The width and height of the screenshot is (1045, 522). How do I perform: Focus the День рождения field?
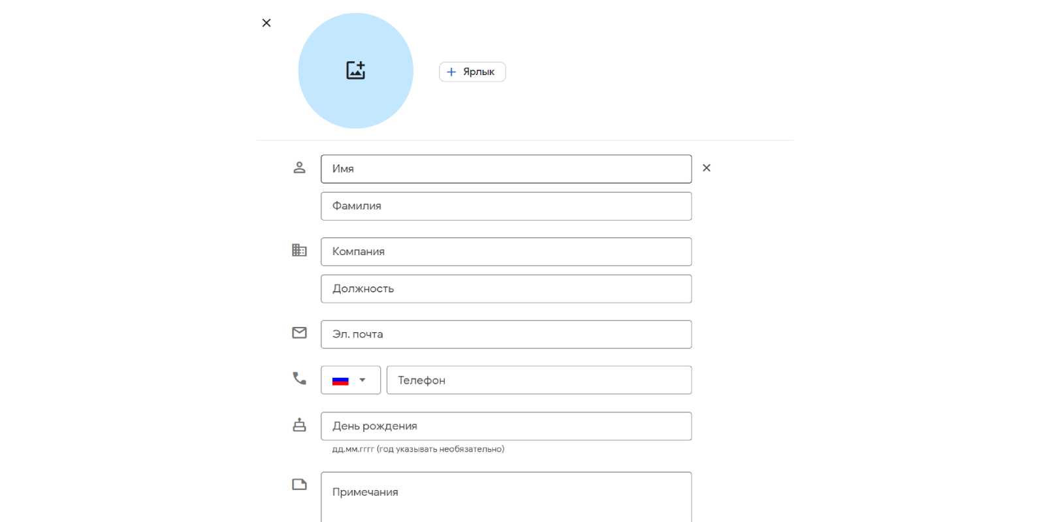click(x=506, y=426)
